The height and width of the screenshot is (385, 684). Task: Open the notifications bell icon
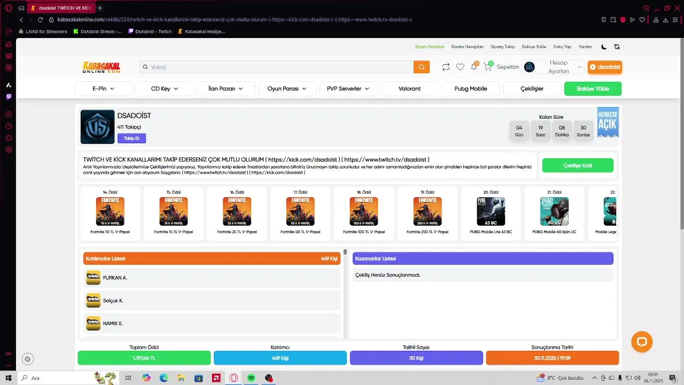[473, 67]
